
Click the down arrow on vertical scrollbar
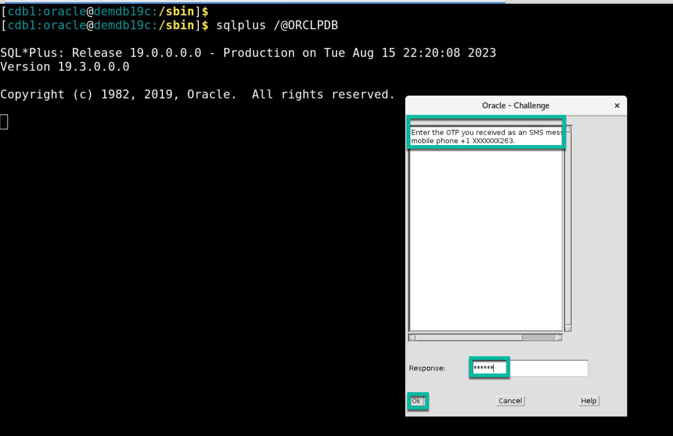pyautogui.click(x=567, y=328)
